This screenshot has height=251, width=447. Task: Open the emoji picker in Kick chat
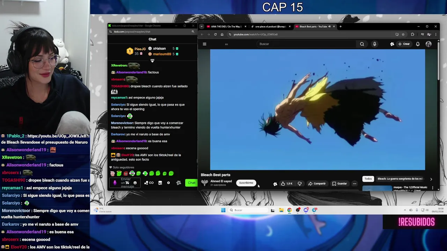tap(135, 183)
